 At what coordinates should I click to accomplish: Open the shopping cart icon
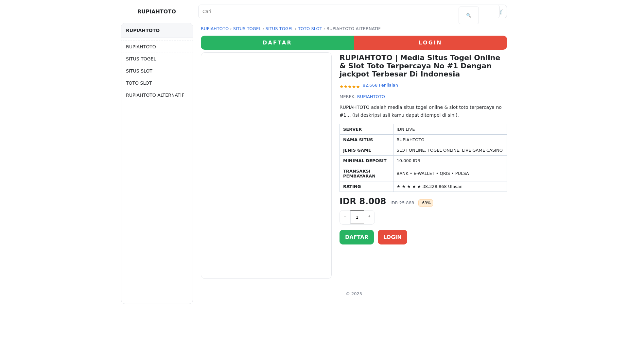[501, 11]
